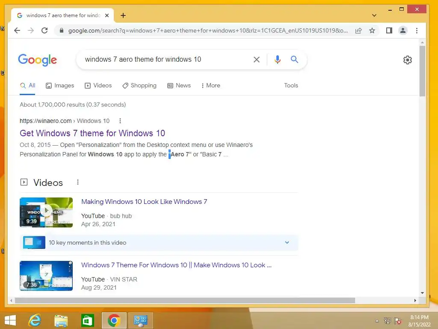Open the Chrome side panel
The image size is (438, 329).
point(389,30)
